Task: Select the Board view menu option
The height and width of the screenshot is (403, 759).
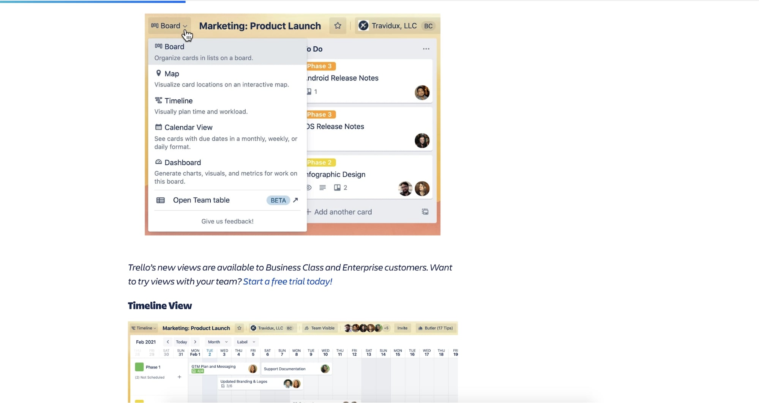Action: point(227,52)
